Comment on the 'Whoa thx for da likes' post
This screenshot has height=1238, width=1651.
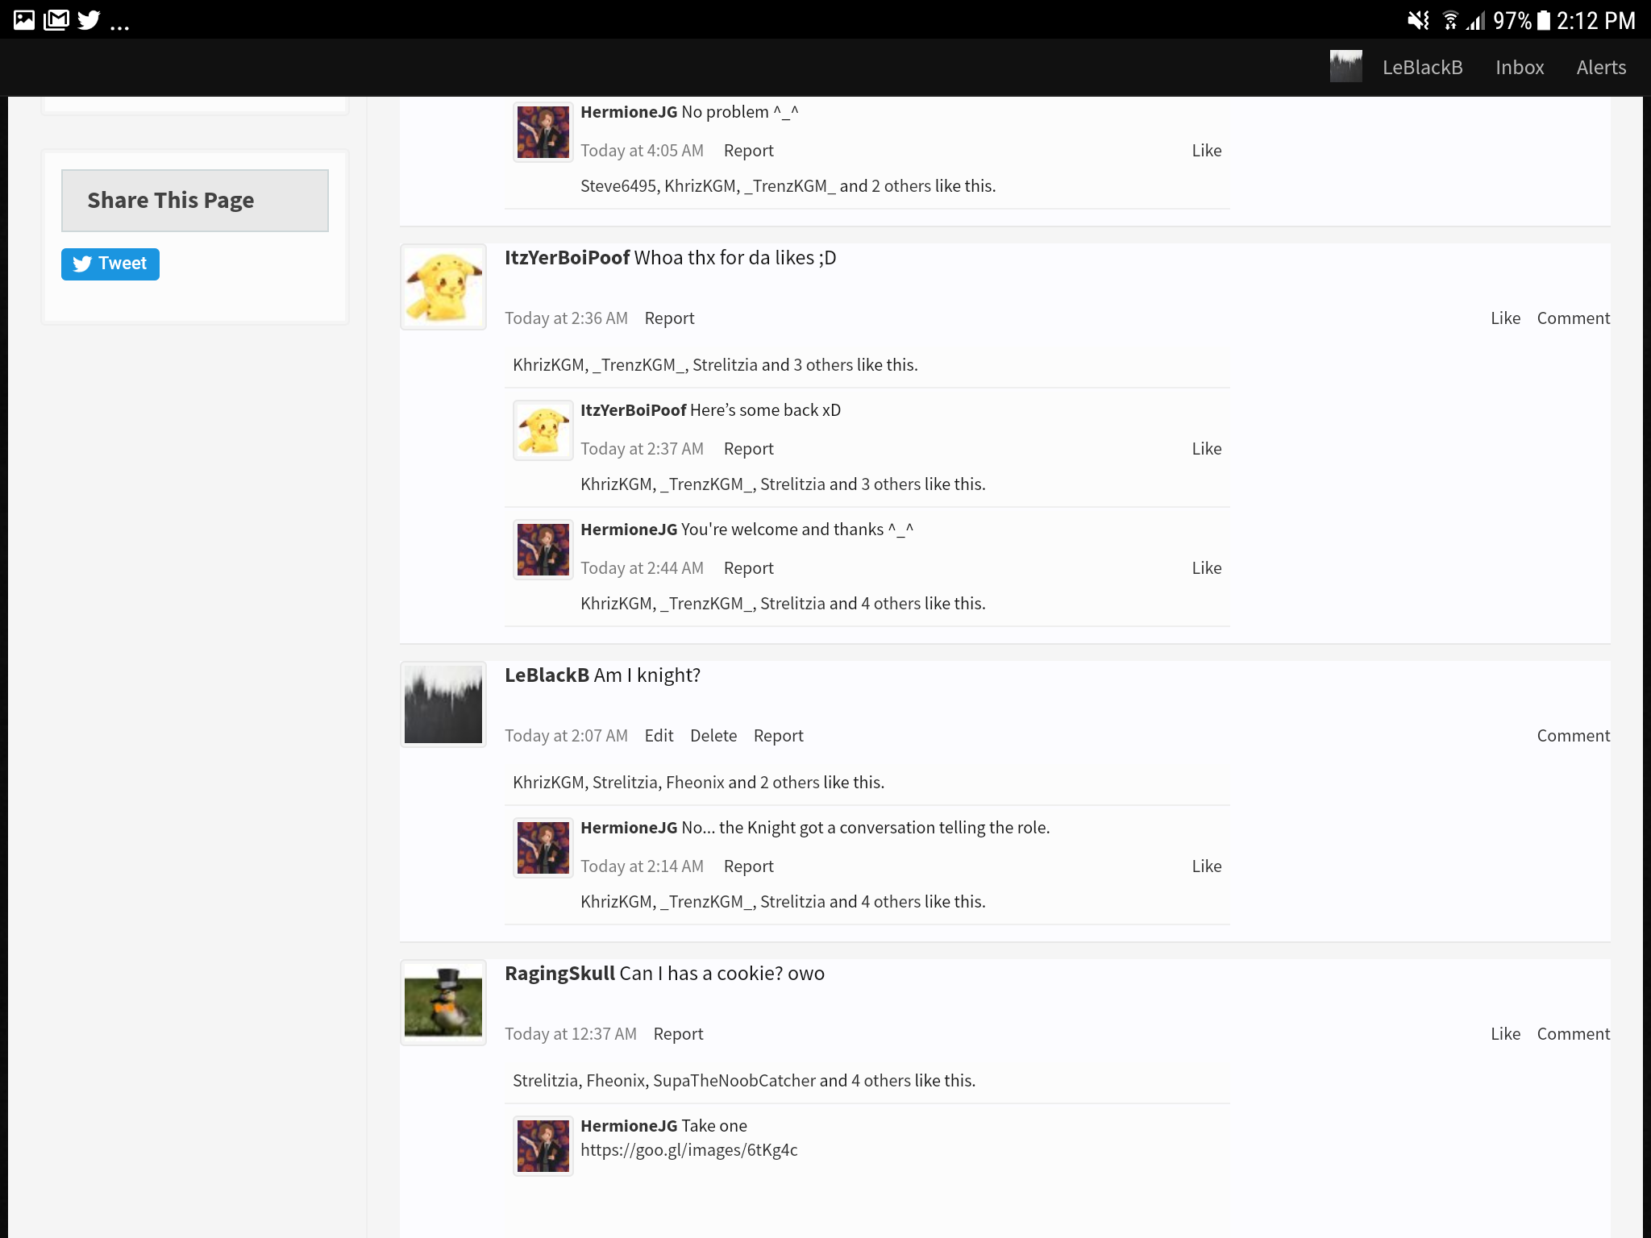tap(1573, 318)
